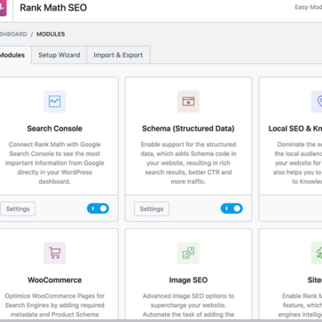This screenshot has height=322, width=322.
Task: Open the Import & Export tab
Action: 119,55
